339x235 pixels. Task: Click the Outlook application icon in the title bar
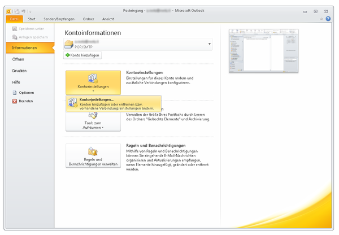pyautogui.click(x=9, y=11)
